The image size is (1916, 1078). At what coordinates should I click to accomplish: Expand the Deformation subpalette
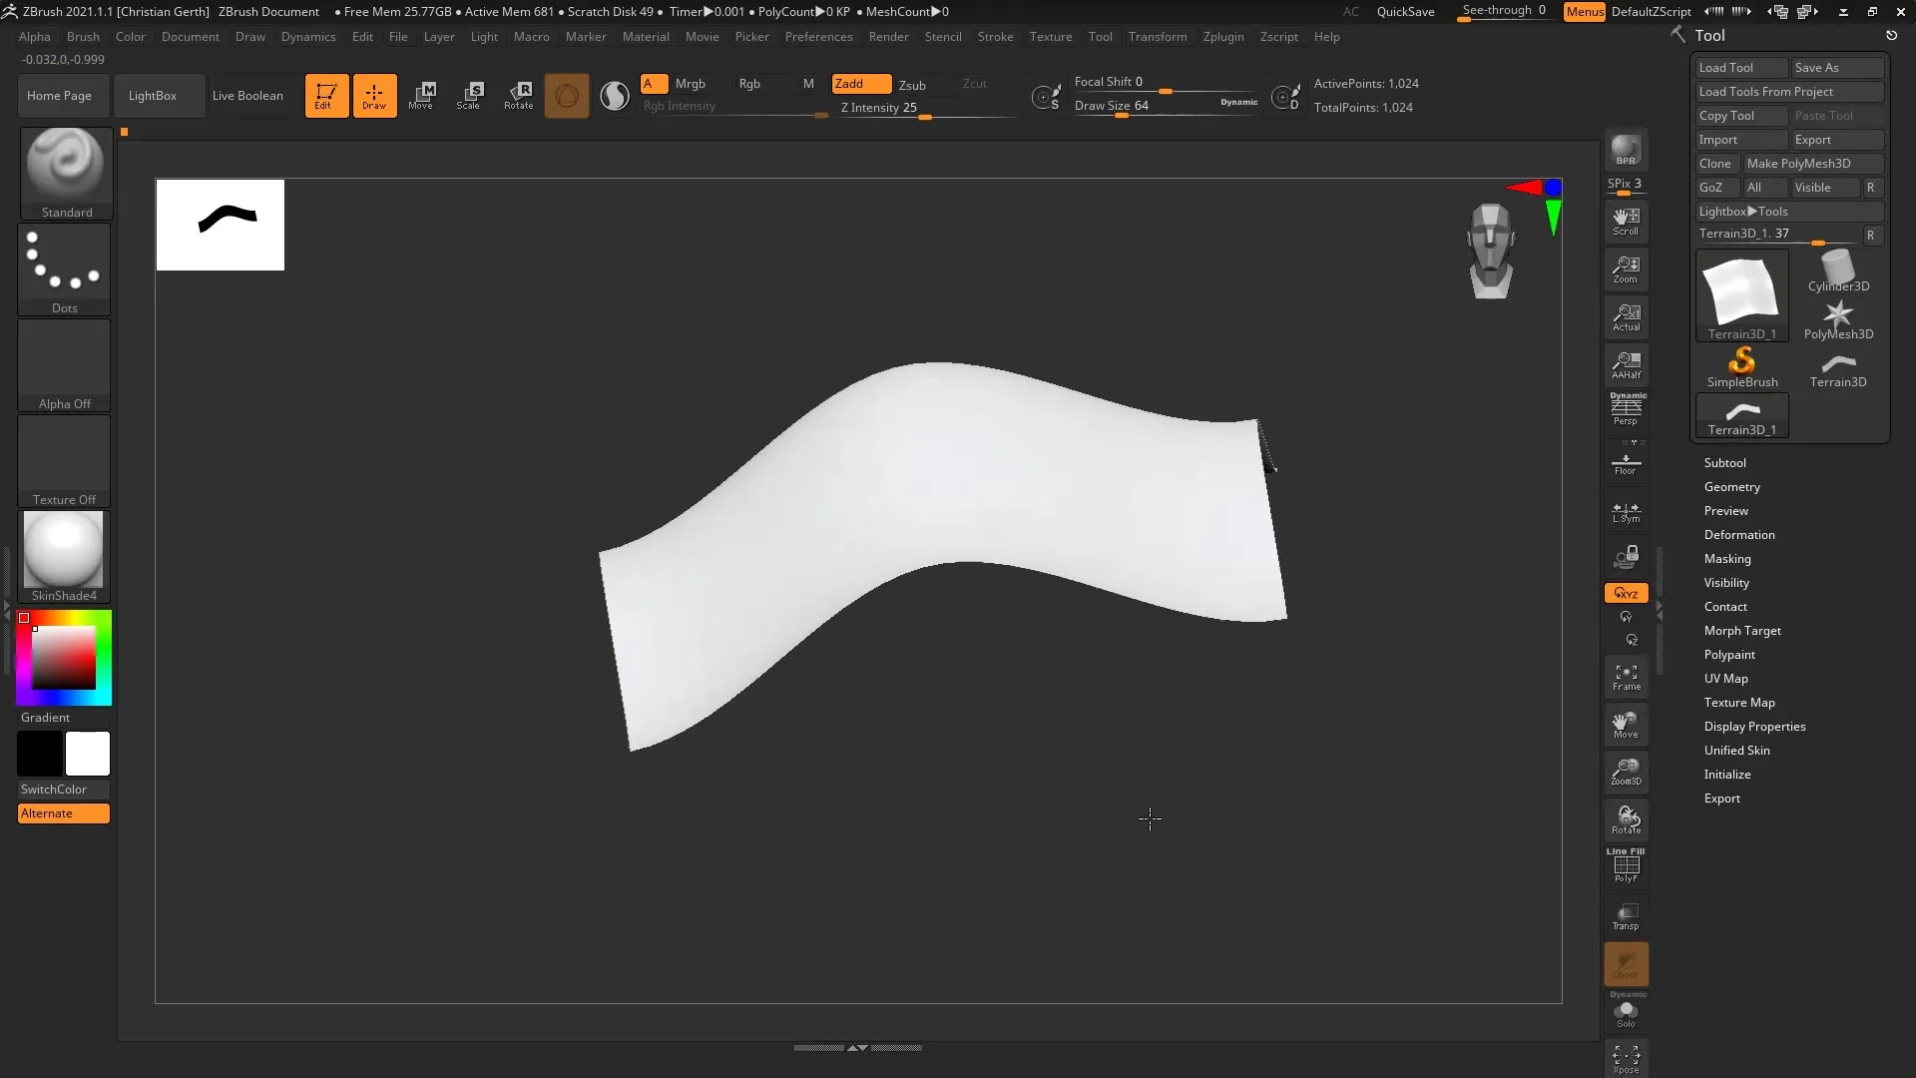[1738, 535]
